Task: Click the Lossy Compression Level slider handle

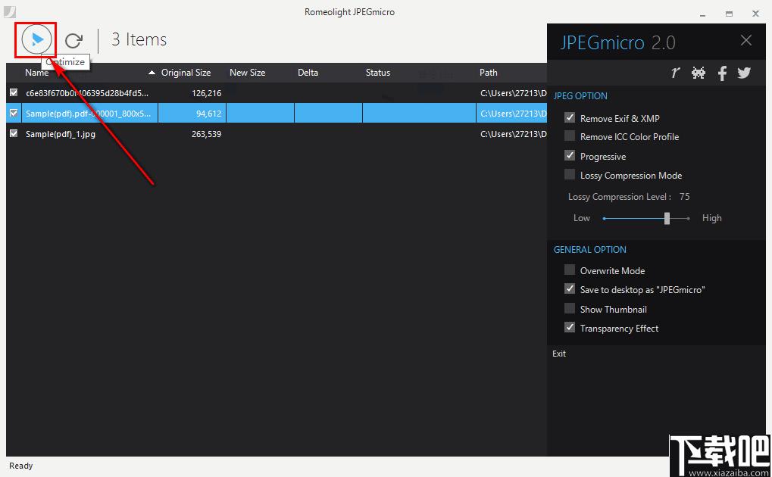Action: (667, 218)
